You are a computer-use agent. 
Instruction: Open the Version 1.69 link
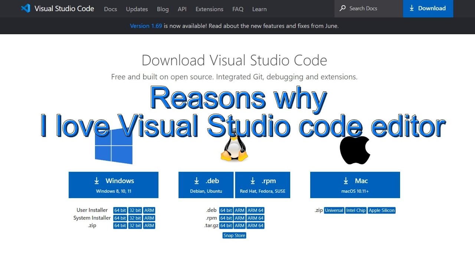(146, 26)
